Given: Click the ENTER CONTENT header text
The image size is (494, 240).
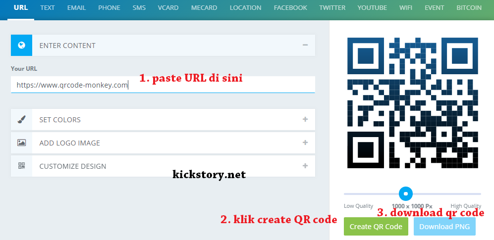Looking at the screenshot, I should pos(67,46).
